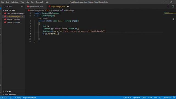Click the System.out.println statement

pyautogui.click(x=74, y=31)
